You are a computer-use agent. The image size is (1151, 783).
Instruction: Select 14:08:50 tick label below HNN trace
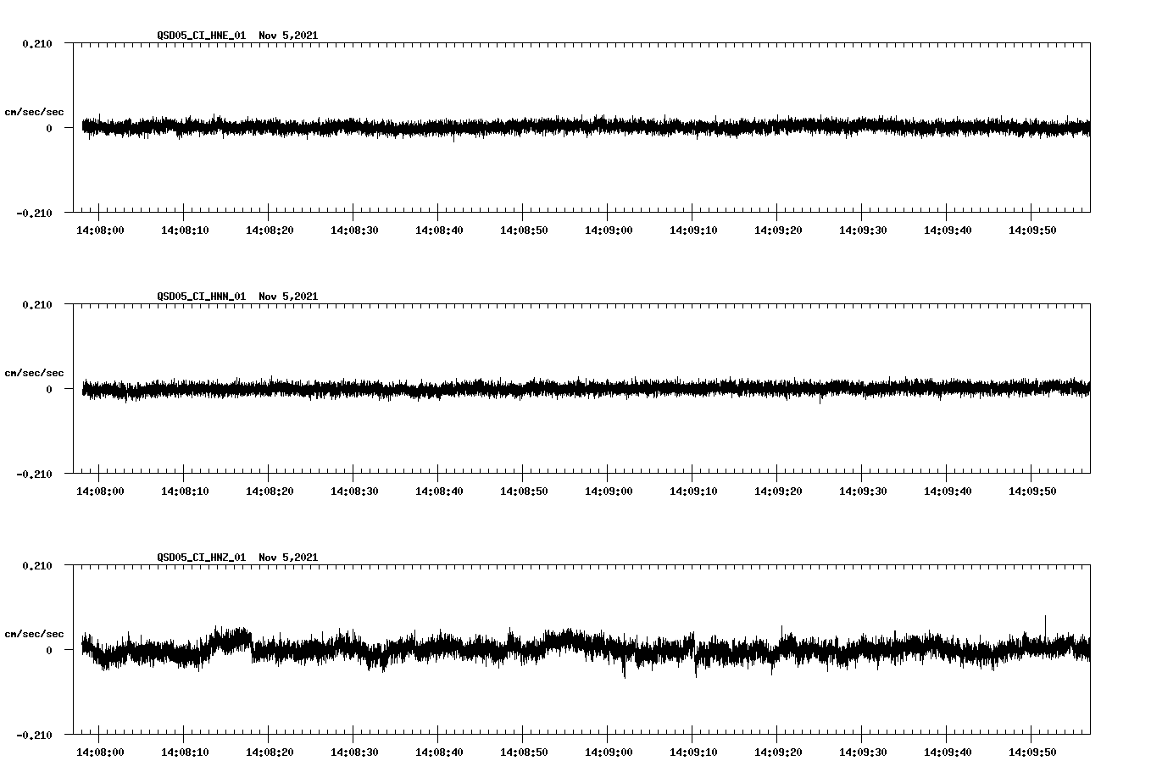524,491
